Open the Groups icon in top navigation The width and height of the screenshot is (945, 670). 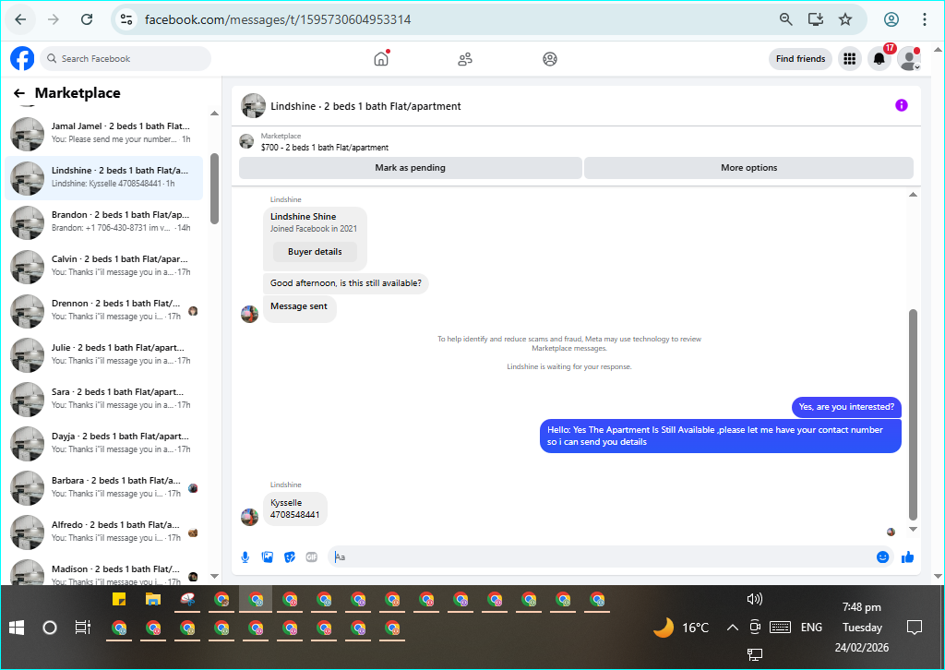[x=550, y=58]
